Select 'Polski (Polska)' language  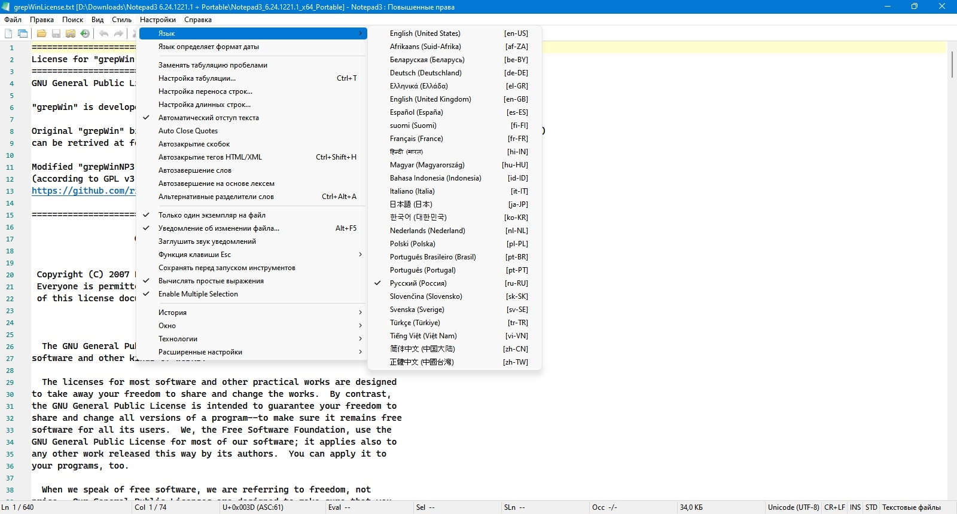click(x=455, y=244)
